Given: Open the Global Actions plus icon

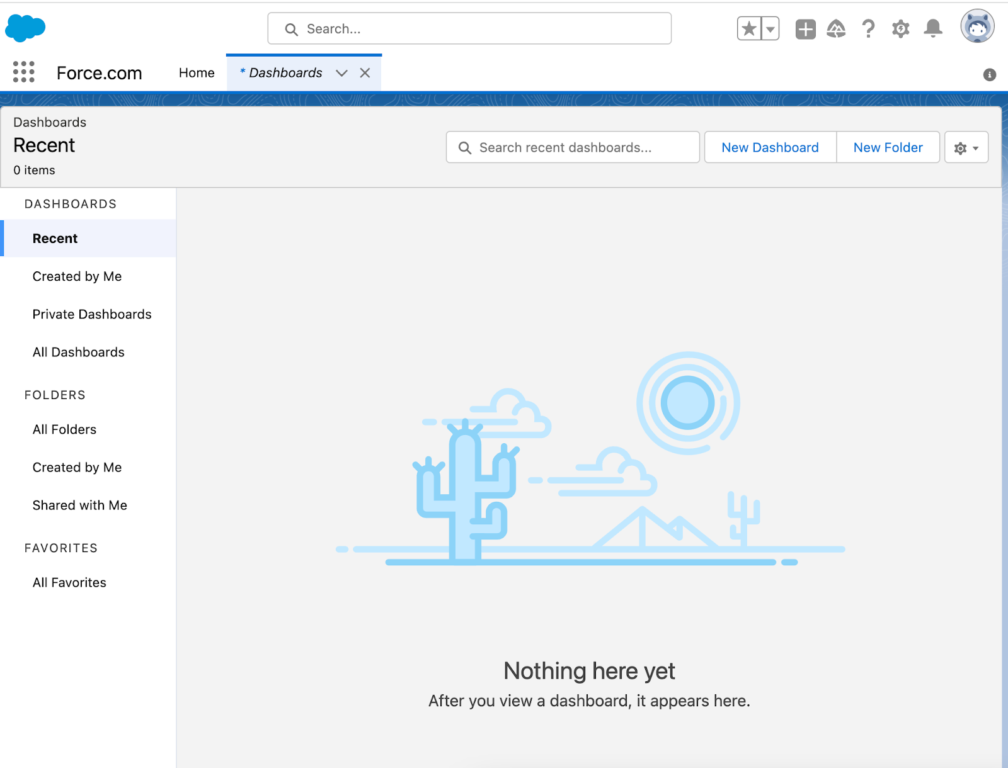Looking at the screenshot, I should tap(805, 29).
